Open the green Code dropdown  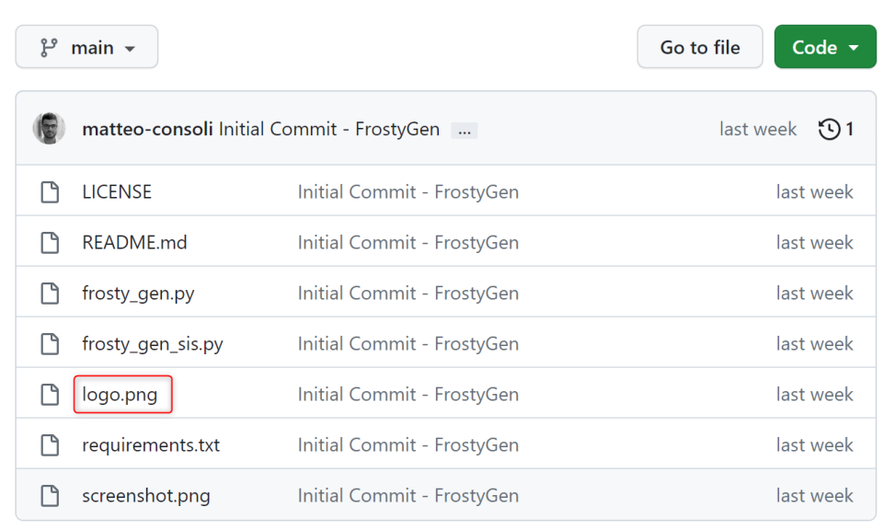(824, 46)
